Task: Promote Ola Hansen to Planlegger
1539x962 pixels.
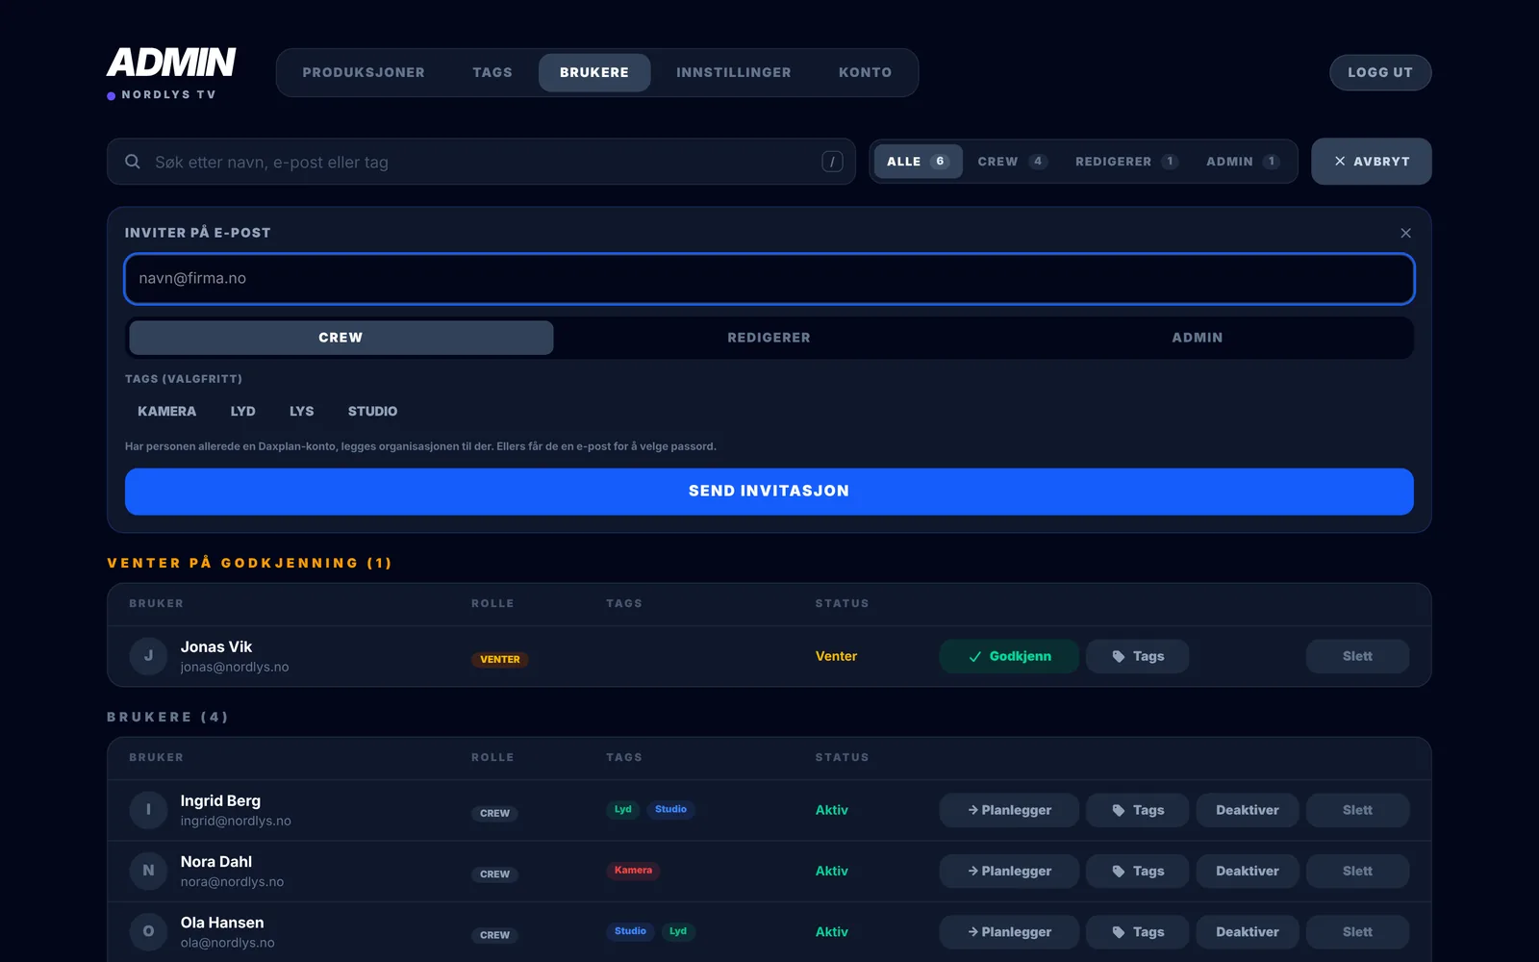Action: [x=1009, y=931]
